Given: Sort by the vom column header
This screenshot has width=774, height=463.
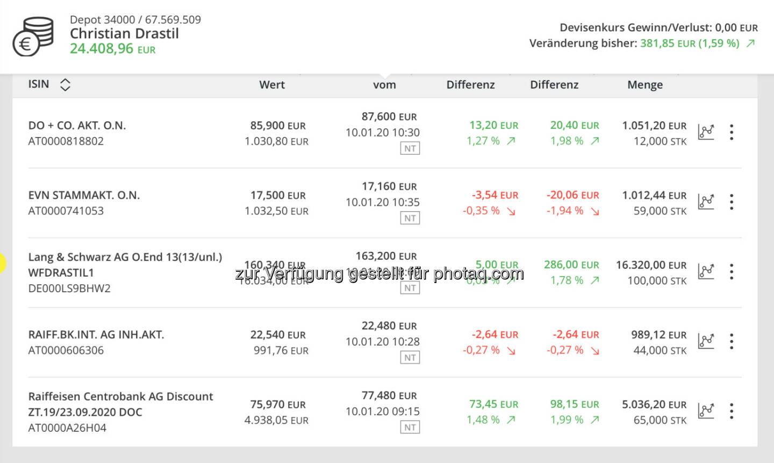Looking at the screenshot, I should 384,85.
